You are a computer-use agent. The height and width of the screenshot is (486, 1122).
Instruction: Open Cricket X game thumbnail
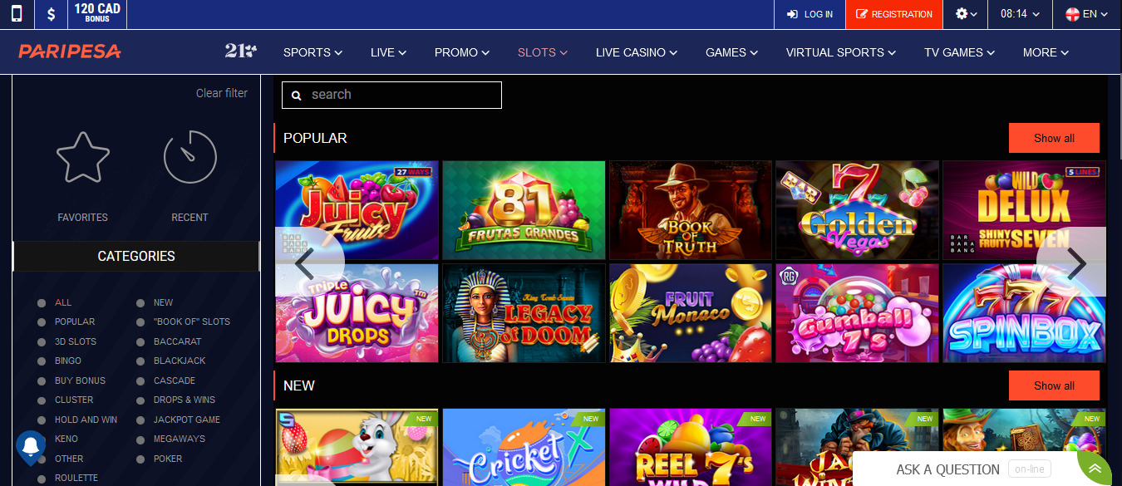coord(524,447)
